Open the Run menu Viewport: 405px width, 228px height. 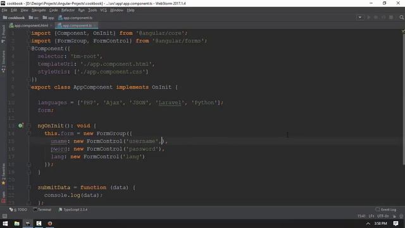[x=82, y=10]
